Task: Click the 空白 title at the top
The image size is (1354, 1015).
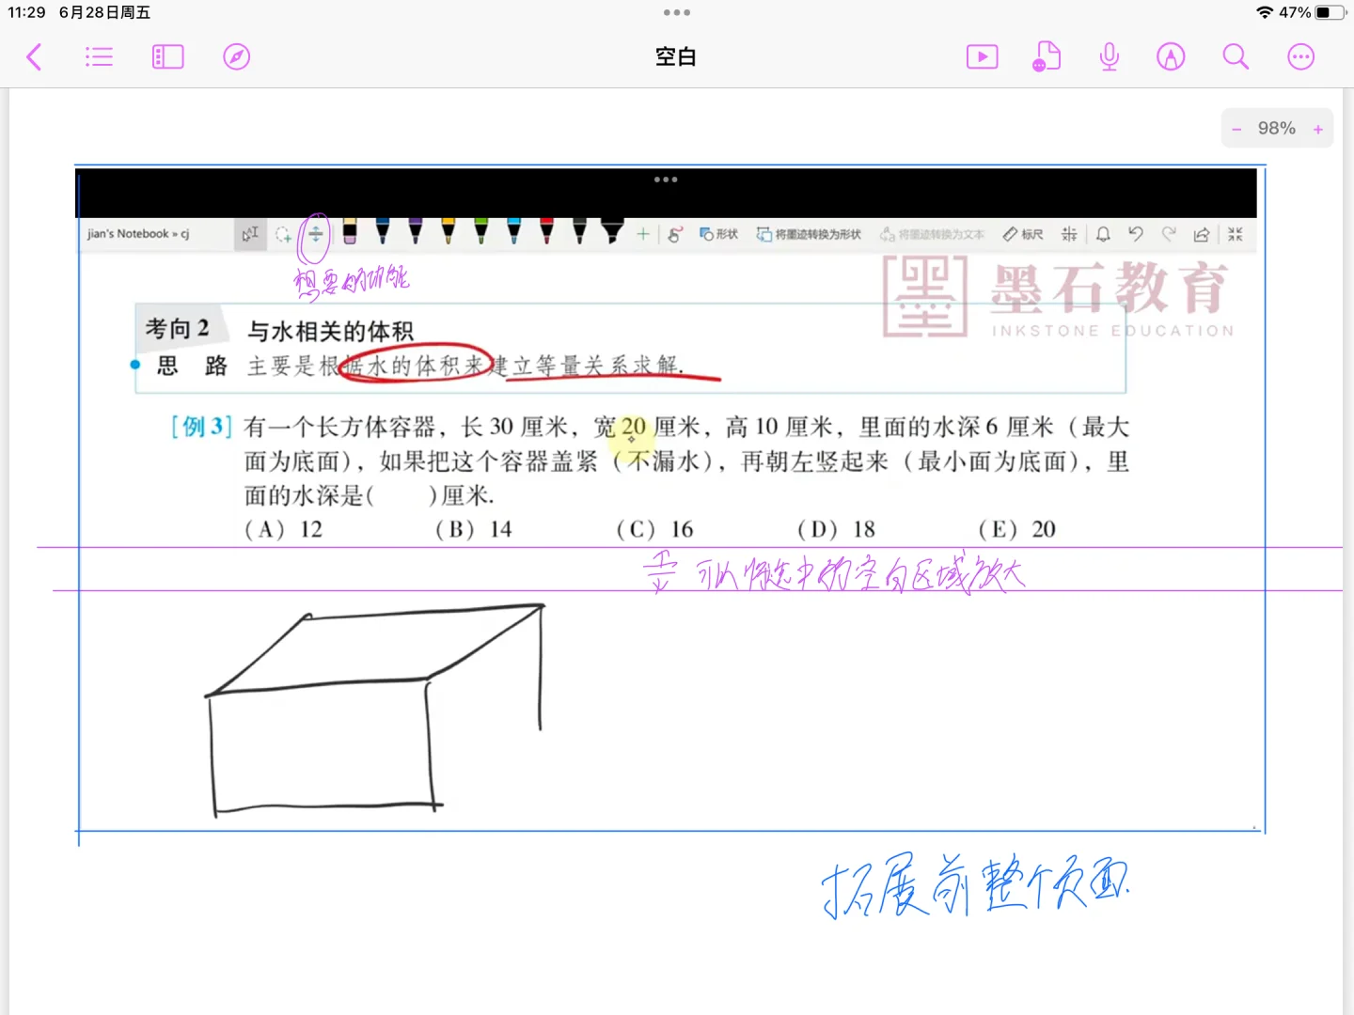Action: (x=676, y=56)
